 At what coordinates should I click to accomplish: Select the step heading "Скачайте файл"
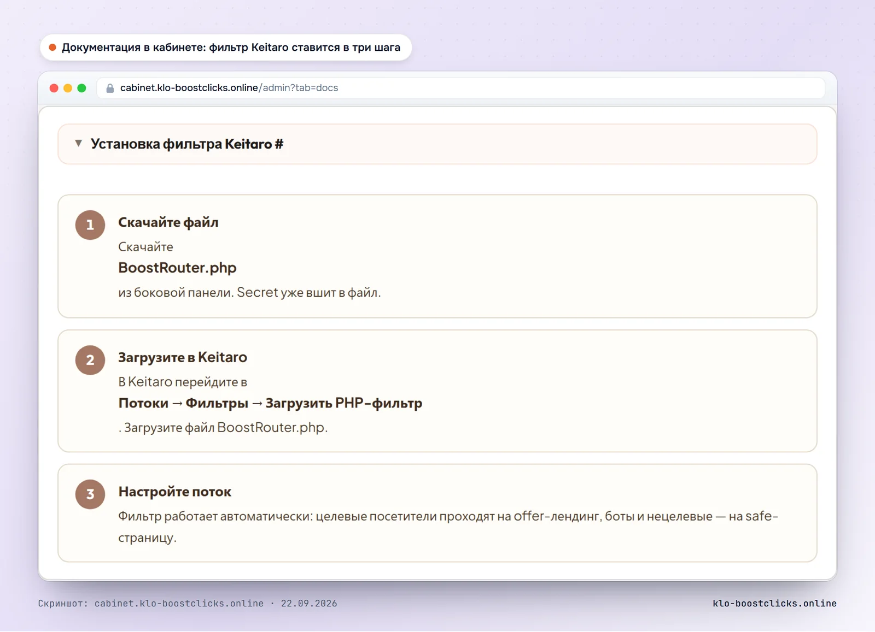click(x=168, y=222)
